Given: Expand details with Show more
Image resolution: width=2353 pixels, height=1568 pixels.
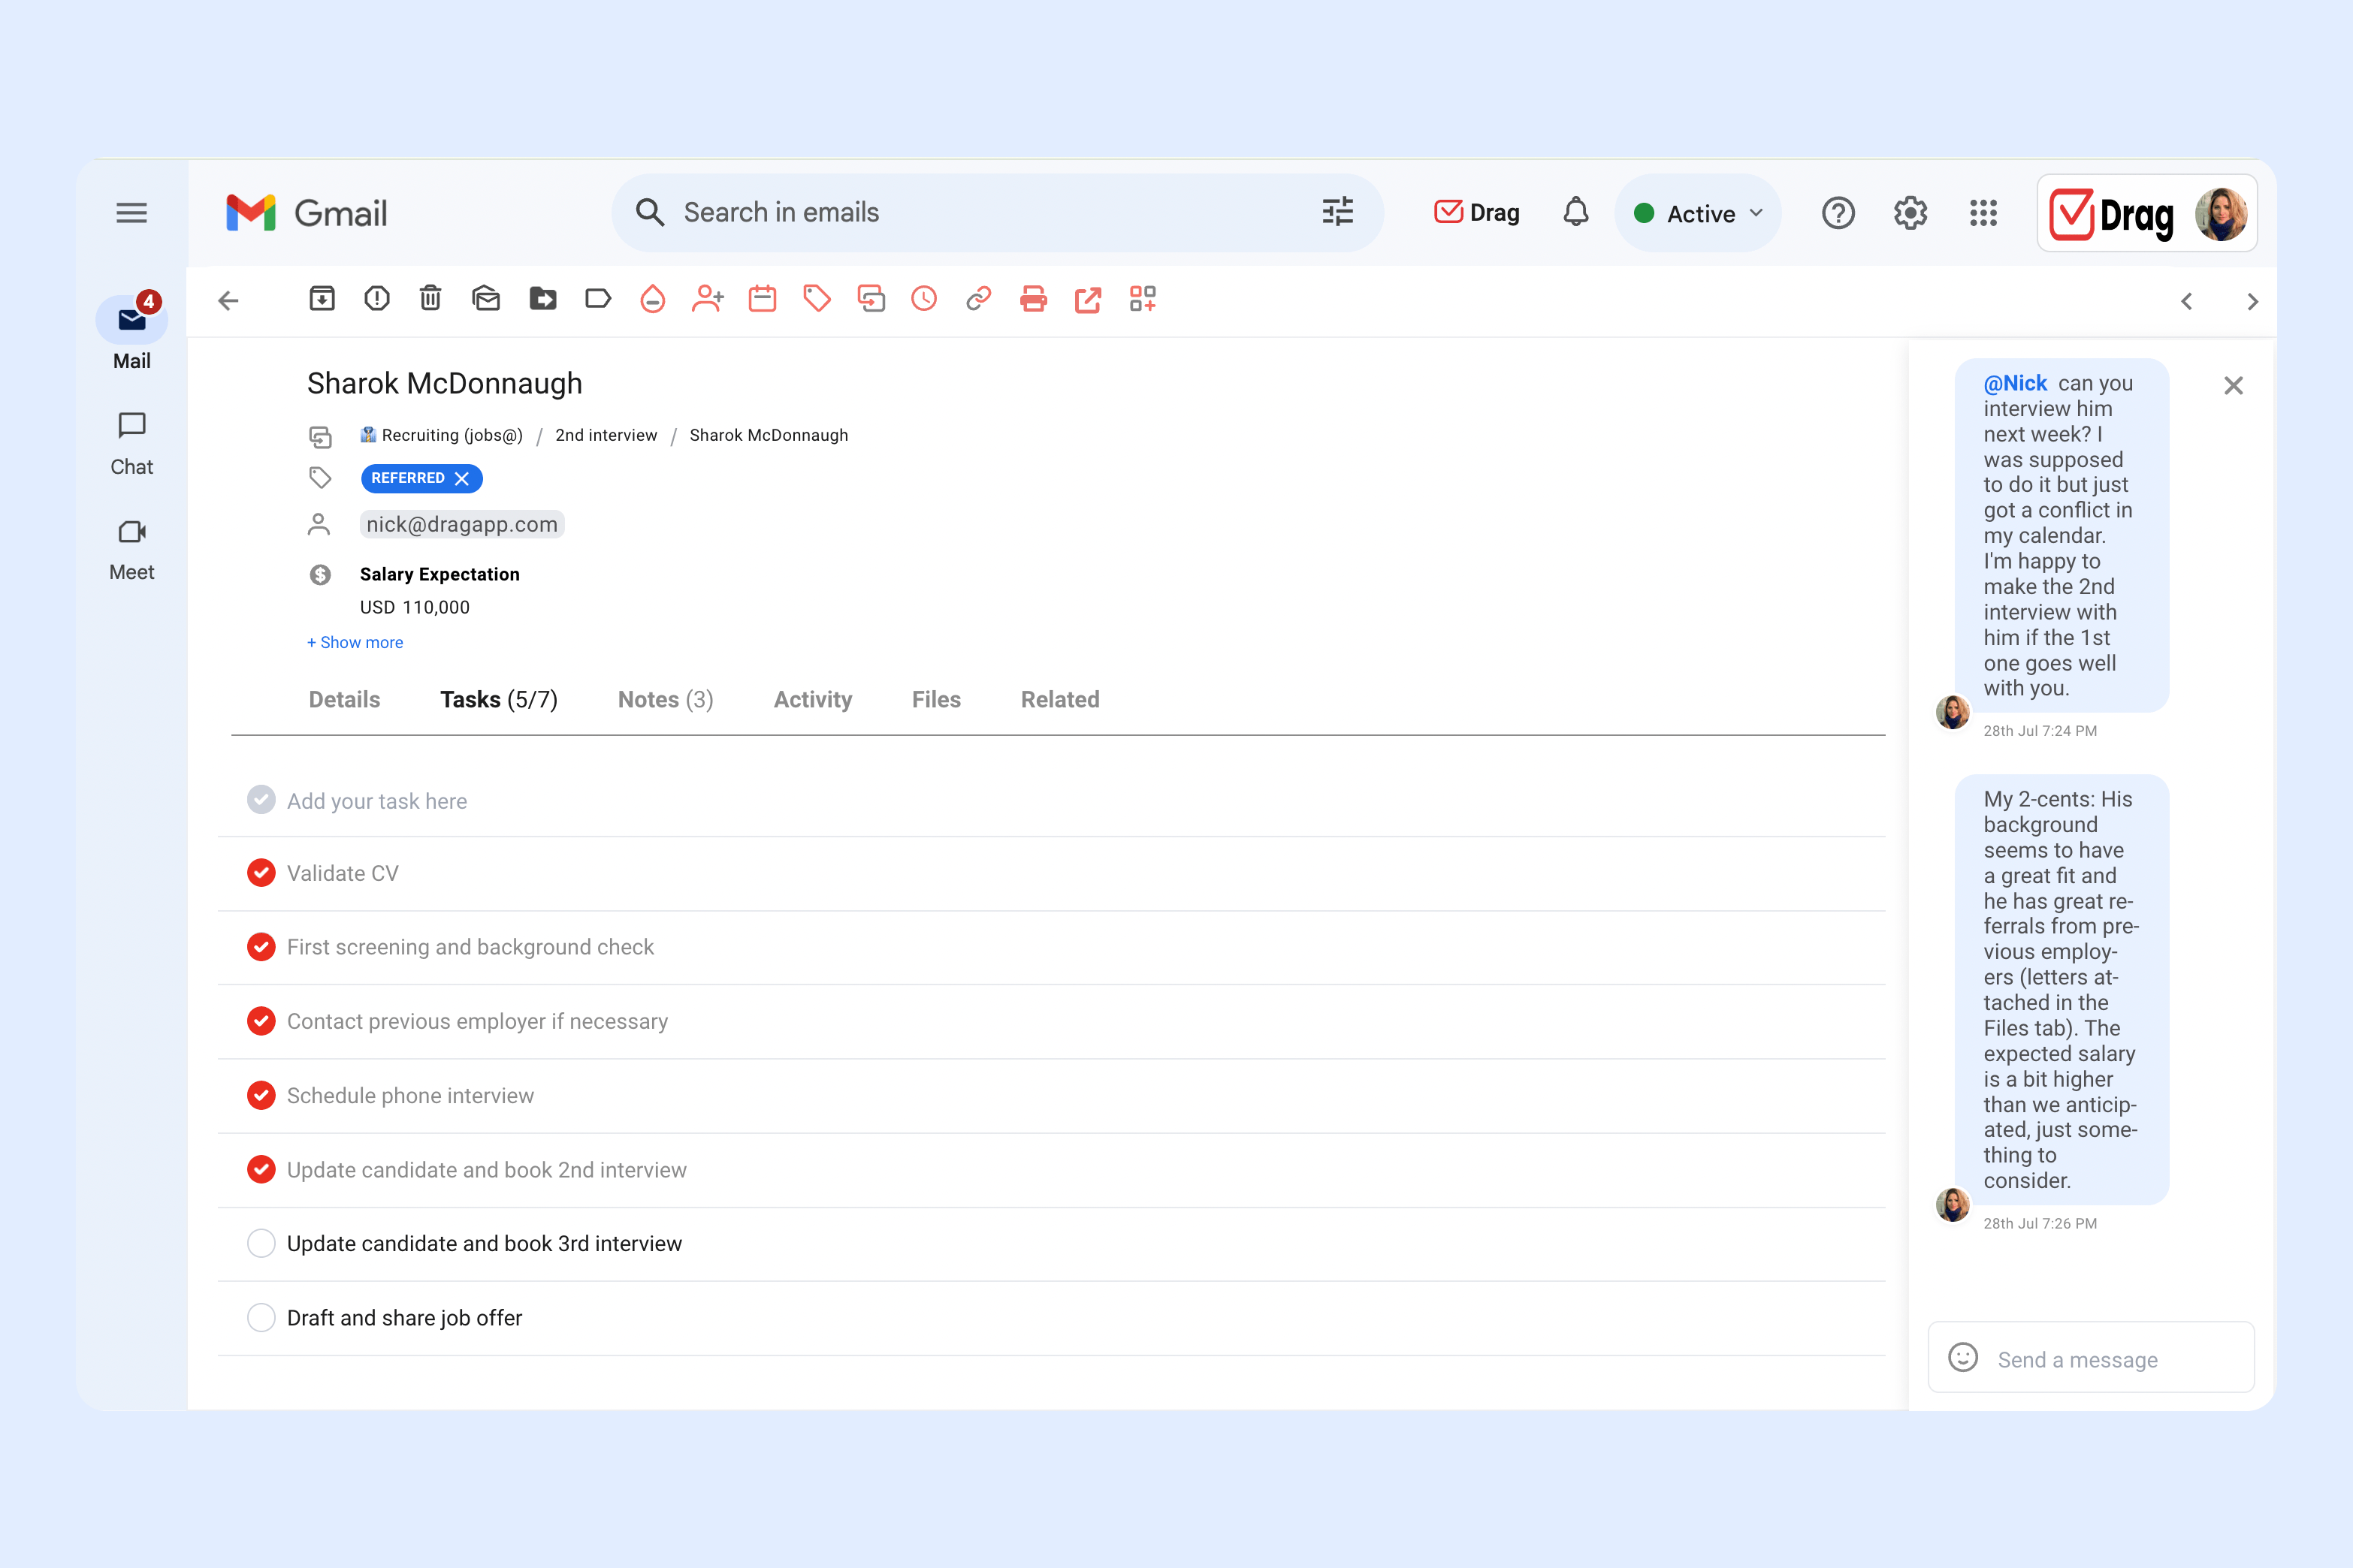Looking at the screenshot, I should click(x=355, y=642).
